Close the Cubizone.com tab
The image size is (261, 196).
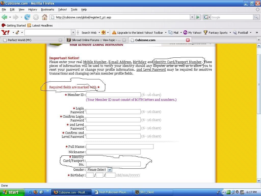[188, 40]
